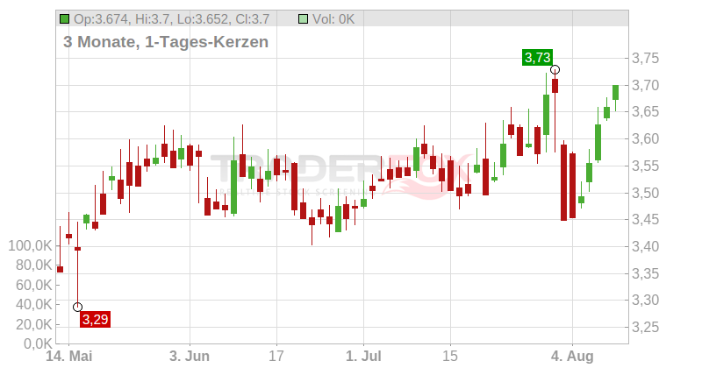Select the 3,29 low price label
This screenshot has width=702, height=368.
pyautogui.click(x=95, y=319)
